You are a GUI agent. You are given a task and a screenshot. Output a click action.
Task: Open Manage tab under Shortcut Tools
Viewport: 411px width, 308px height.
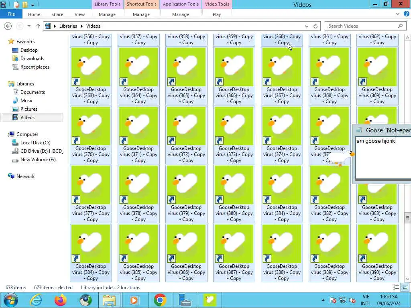coord(141,14)
